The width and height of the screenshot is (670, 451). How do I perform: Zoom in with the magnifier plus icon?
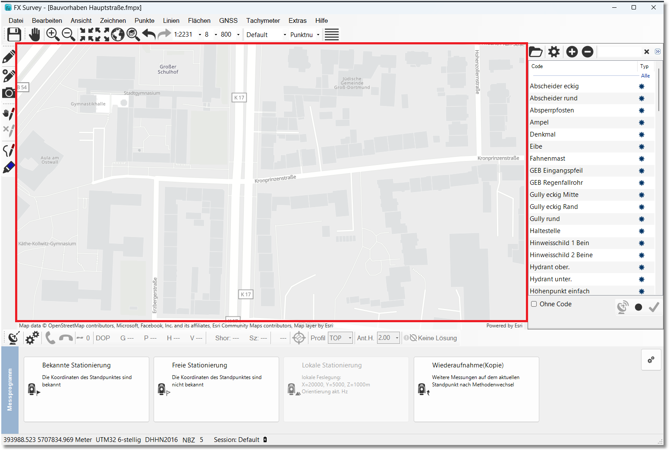coord(53,34)
